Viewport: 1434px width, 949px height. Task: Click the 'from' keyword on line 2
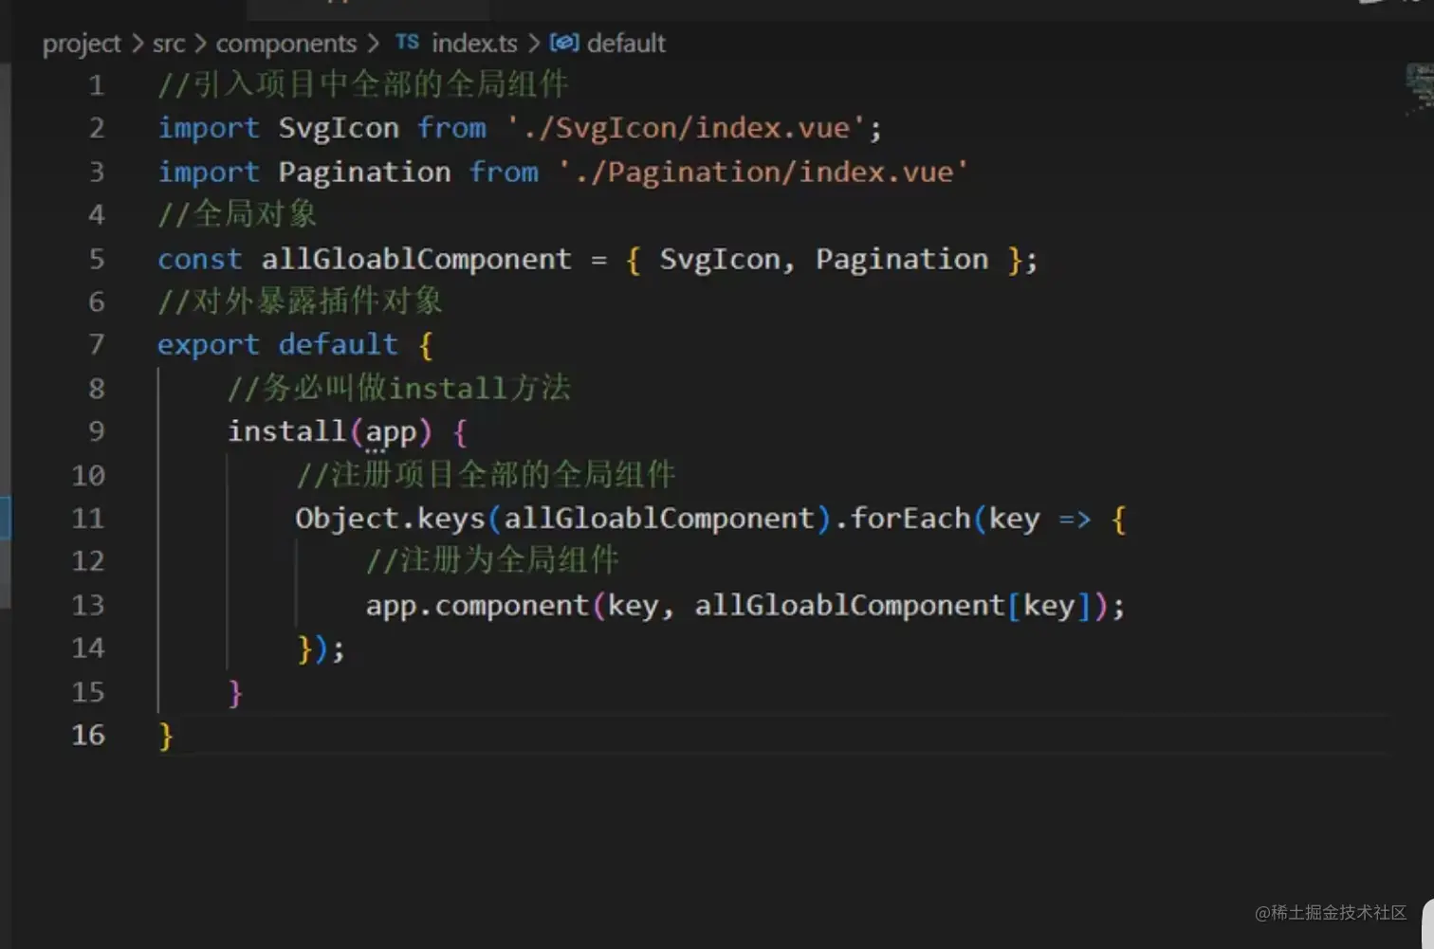pyautogui.click(x=451, y=128)
